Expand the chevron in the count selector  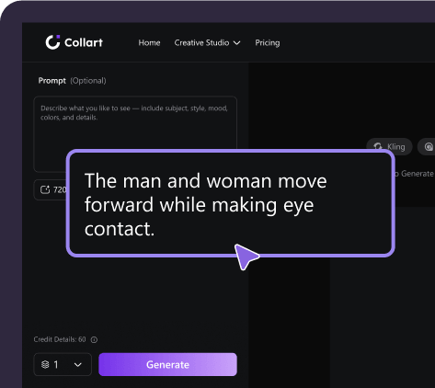pyautogui.click(x=78, y=365)
